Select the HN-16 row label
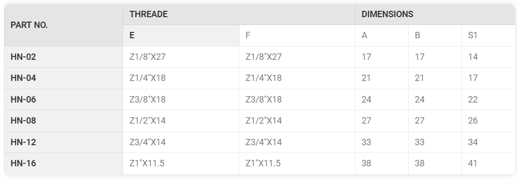 (x=23, y=163)
